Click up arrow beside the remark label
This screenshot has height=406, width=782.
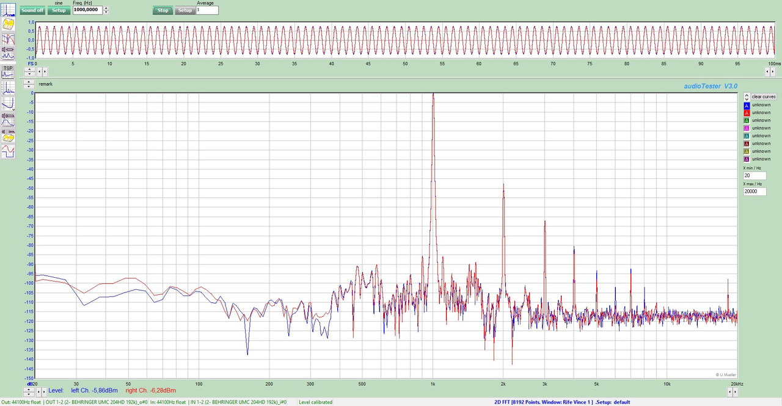click(x=29, y=82)
